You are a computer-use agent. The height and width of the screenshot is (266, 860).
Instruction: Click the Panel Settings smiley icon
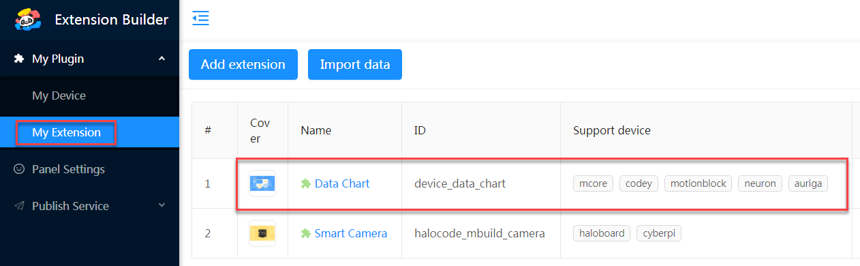click(x=19, y=169)
